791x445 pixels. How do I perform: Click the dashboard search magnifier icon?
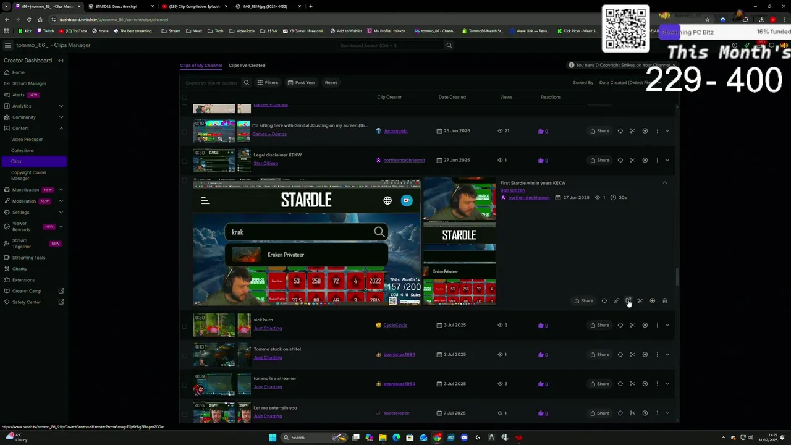pyautogui.click(x=449, y=45)
